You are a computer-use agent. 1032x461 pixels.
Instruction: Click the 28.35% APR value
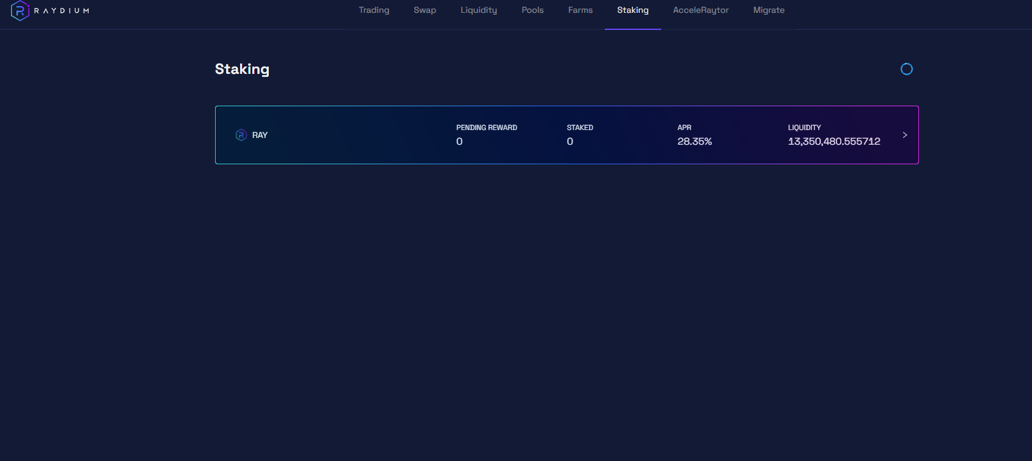coord(695,142)
